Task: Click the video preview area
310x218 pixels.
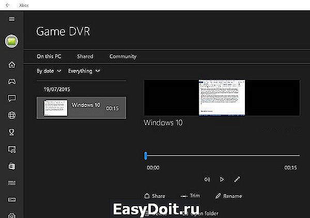Action: click(222, 98)
